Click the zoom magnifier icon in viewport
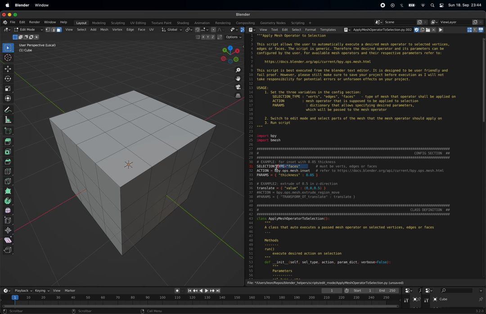The height and width of the screenshot is (314, 486). tap(238, 70)
